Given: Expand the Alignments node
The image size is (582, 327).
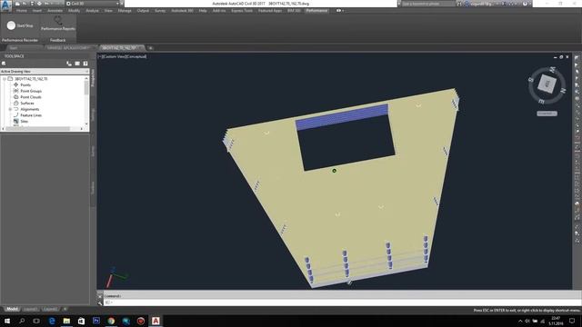Looking at the screenshot, I should [x=10, y=109].
